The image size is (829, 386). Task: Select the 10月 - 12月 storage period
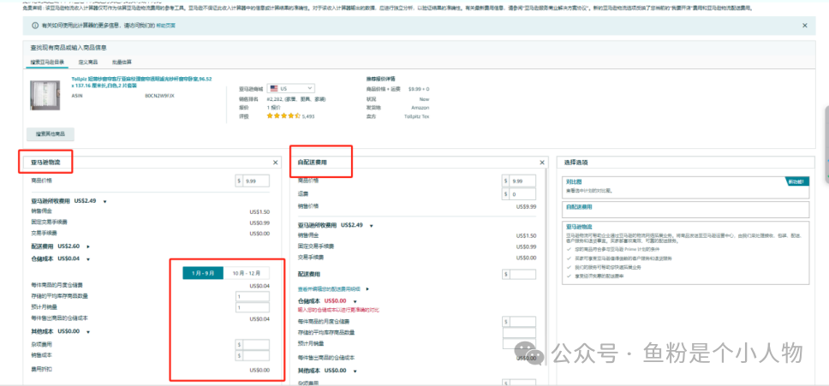pos(247,273)
